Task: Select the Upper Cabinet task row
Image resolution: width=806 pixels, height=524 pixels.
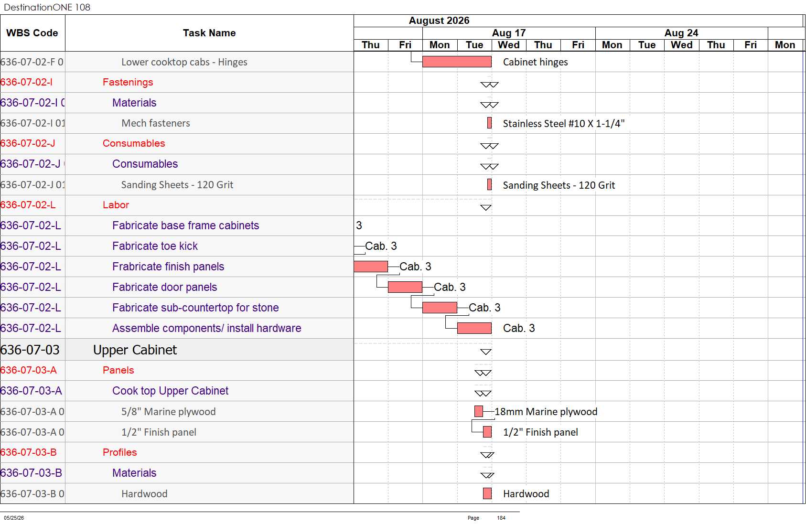Action: pos(177,350)
